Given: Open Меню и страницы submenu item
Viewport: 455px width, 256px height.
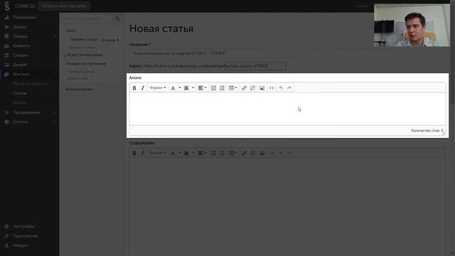Looking at the screenshot, I should pyautogui.click(x=31, y=84).
